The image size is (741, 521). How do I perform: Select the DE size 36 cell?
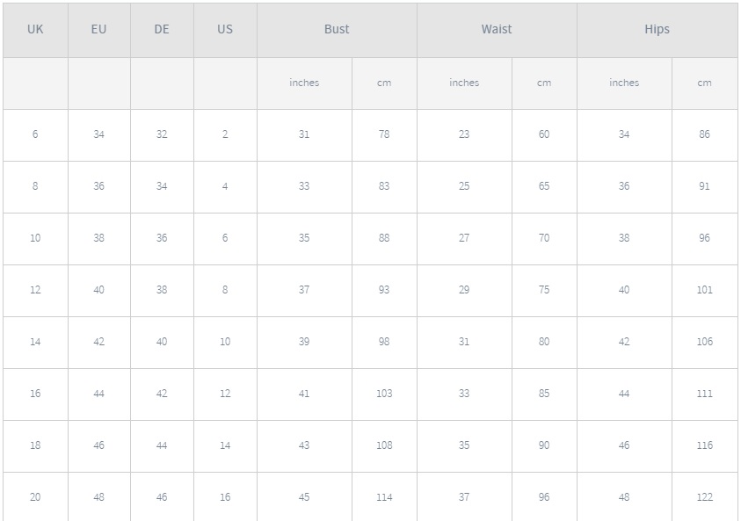[162, 239]
